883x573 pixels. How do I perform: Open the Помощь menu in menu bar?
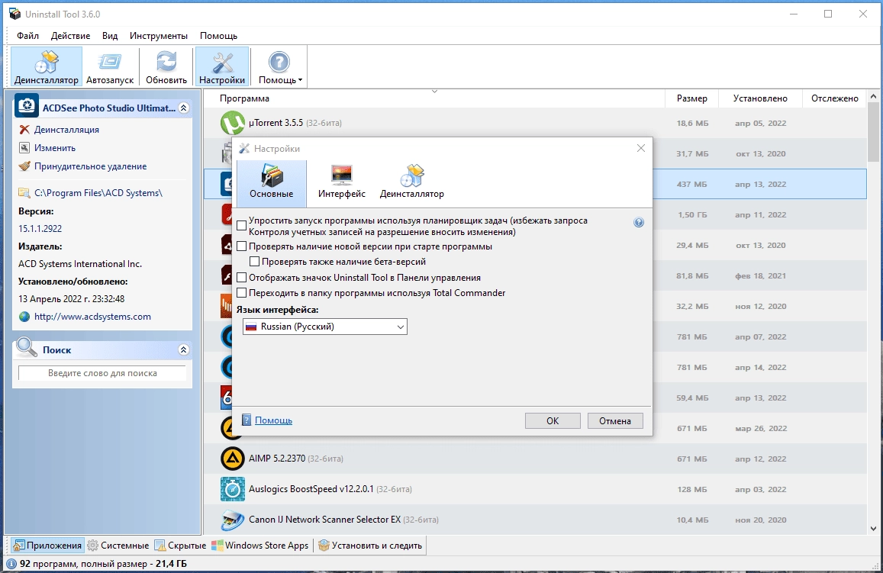tap(218, 35)
